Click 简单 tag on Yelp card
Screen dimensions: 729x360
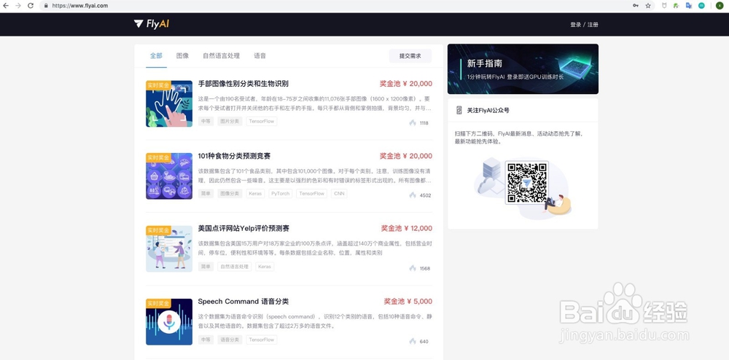(206, 267)
